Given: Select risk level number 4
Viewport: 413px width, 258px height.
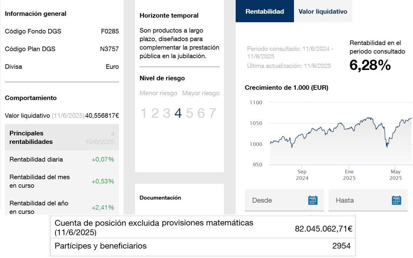Looking at the screenshot, I should pos(178,113).
